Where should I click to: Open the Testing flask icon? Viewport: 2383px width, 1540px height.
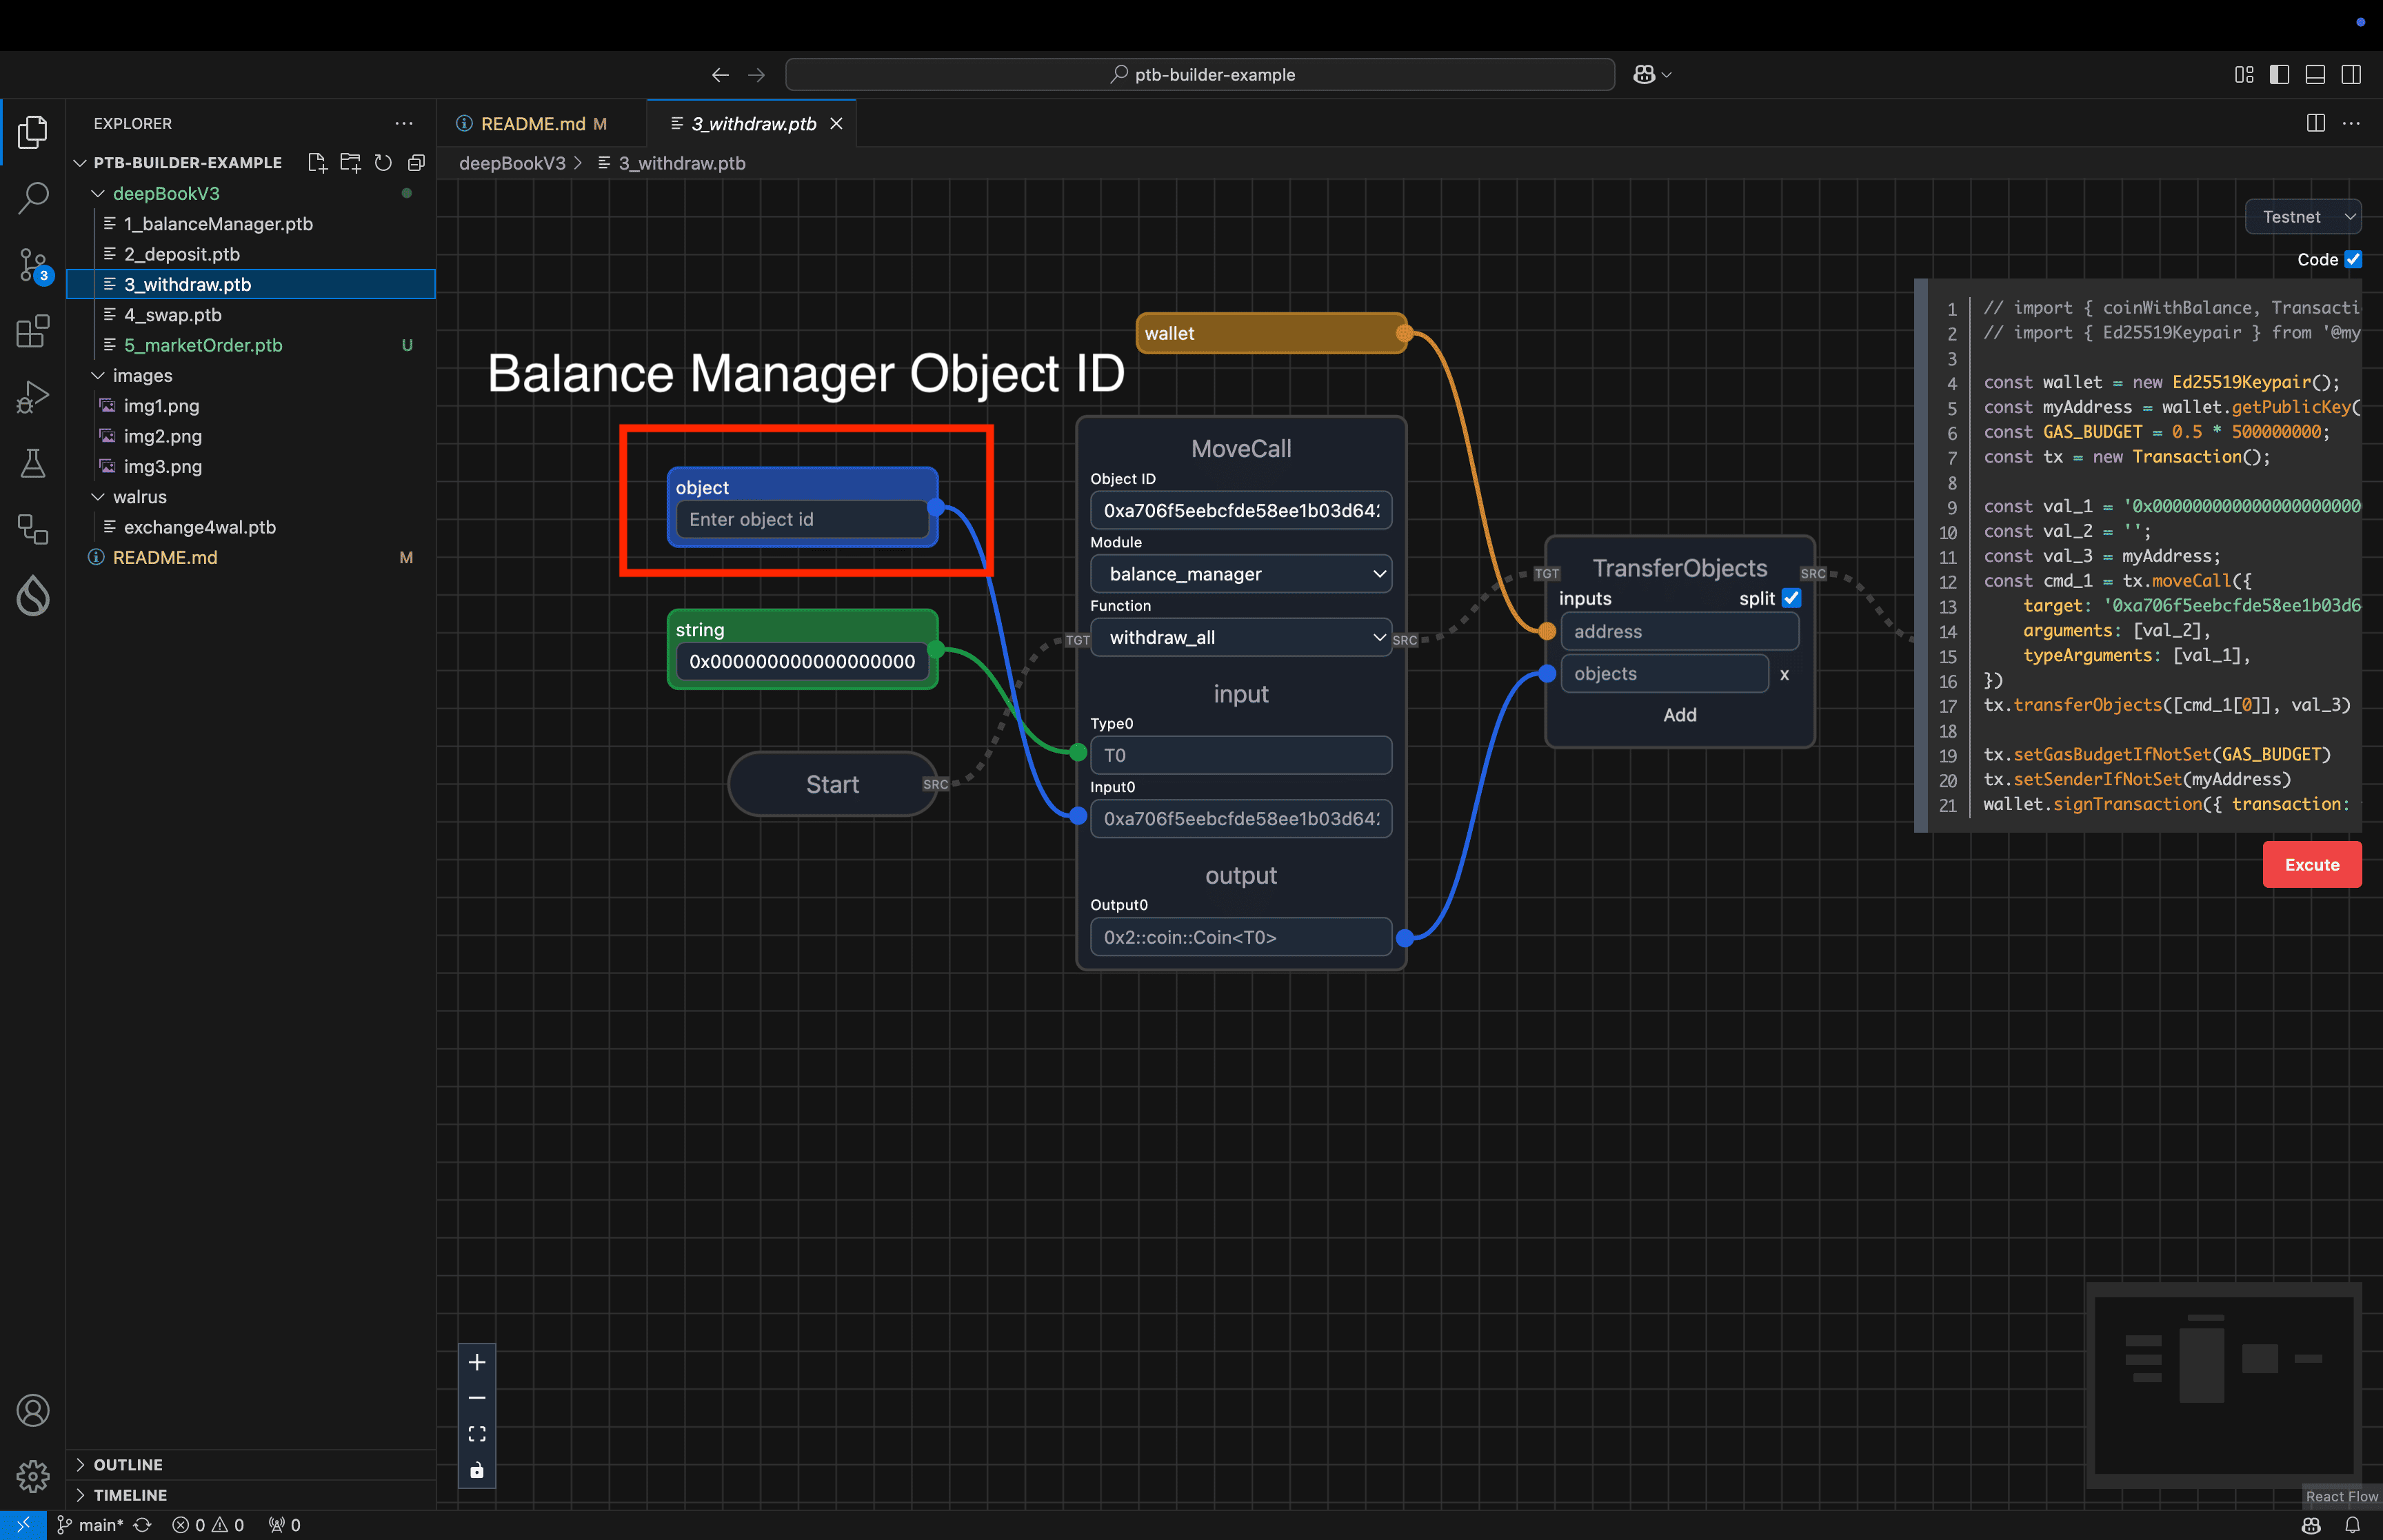[33, 463]
